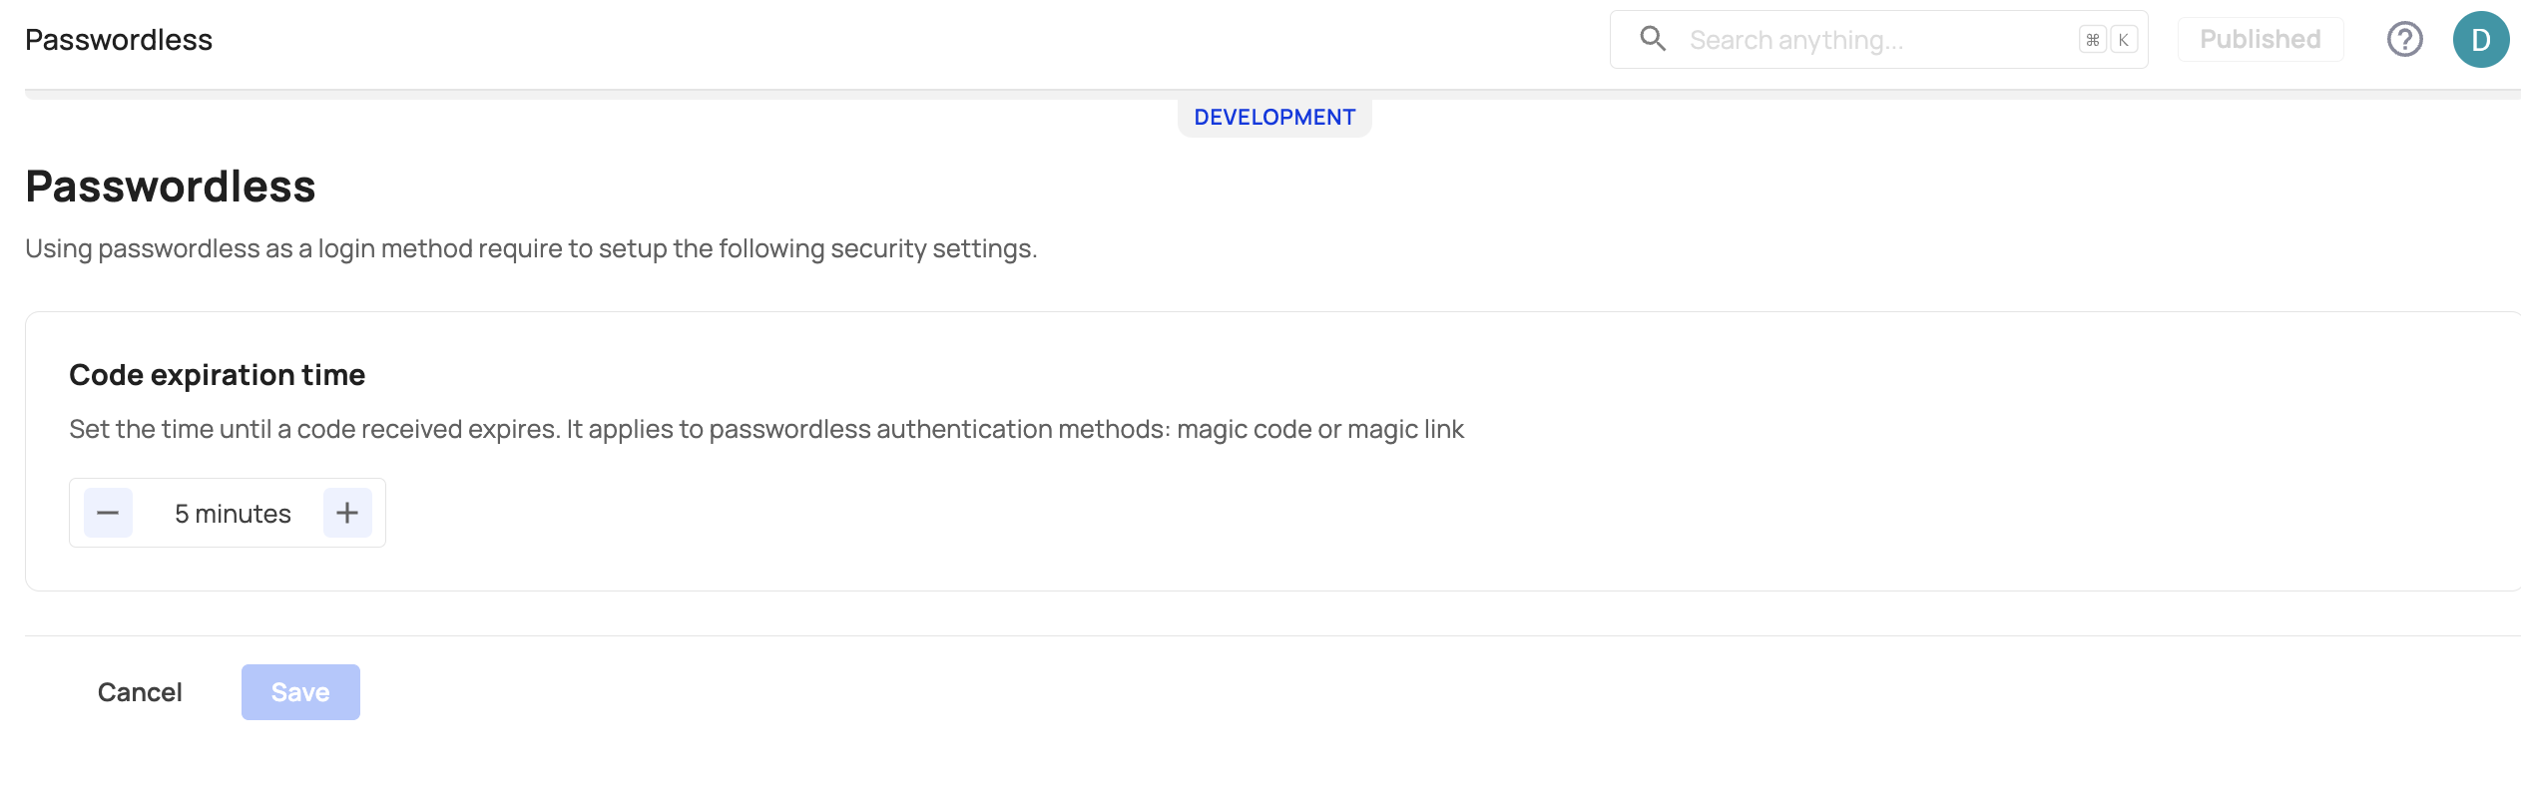Viewport: 2521px width, 788px height.
Task: Click the Cancel button
Action: (140, 692)
